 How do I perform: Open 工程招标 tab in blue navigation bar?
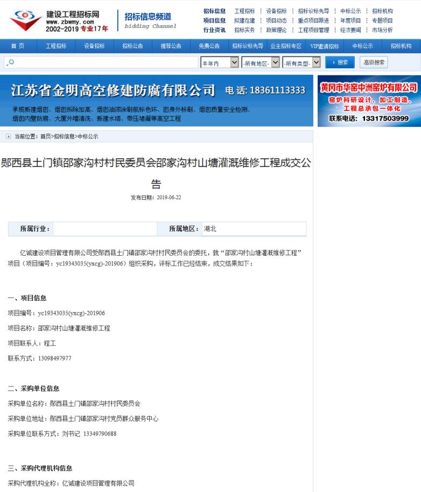[x=56, y=46]
